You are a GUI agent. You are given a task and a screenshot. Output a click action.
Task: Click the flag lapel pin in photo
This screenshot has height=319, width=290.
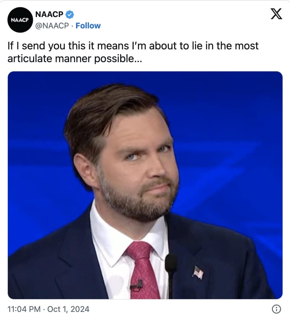click(x=198, y=272)
